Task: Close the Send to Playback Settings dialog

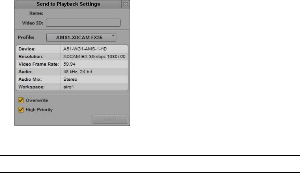Action: (x=125, y=4)
